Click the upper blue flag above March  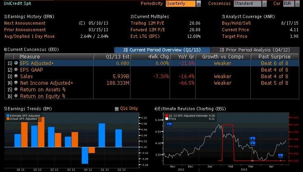click(252, 139)
